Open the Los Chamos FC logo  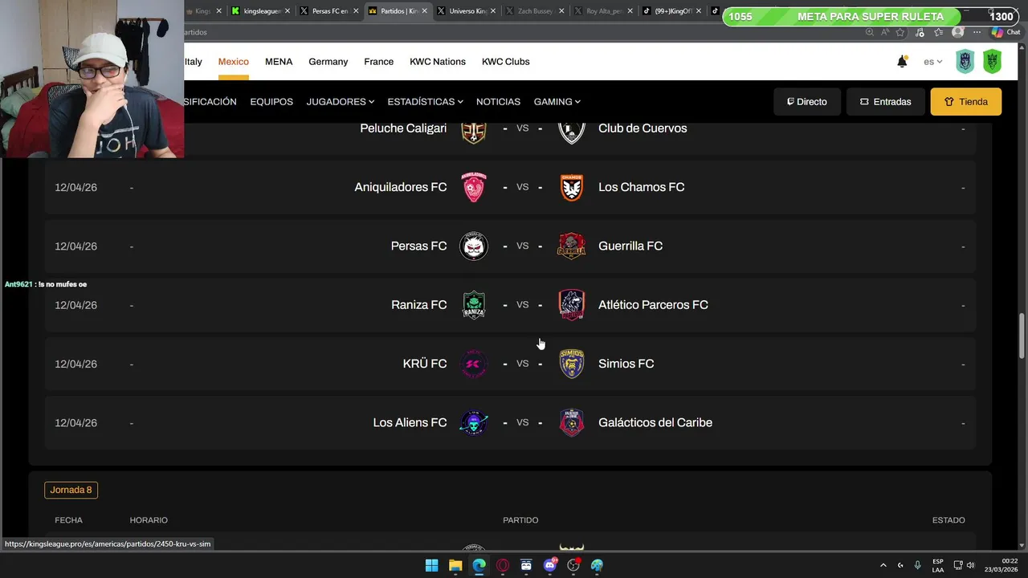pos(572,187)
